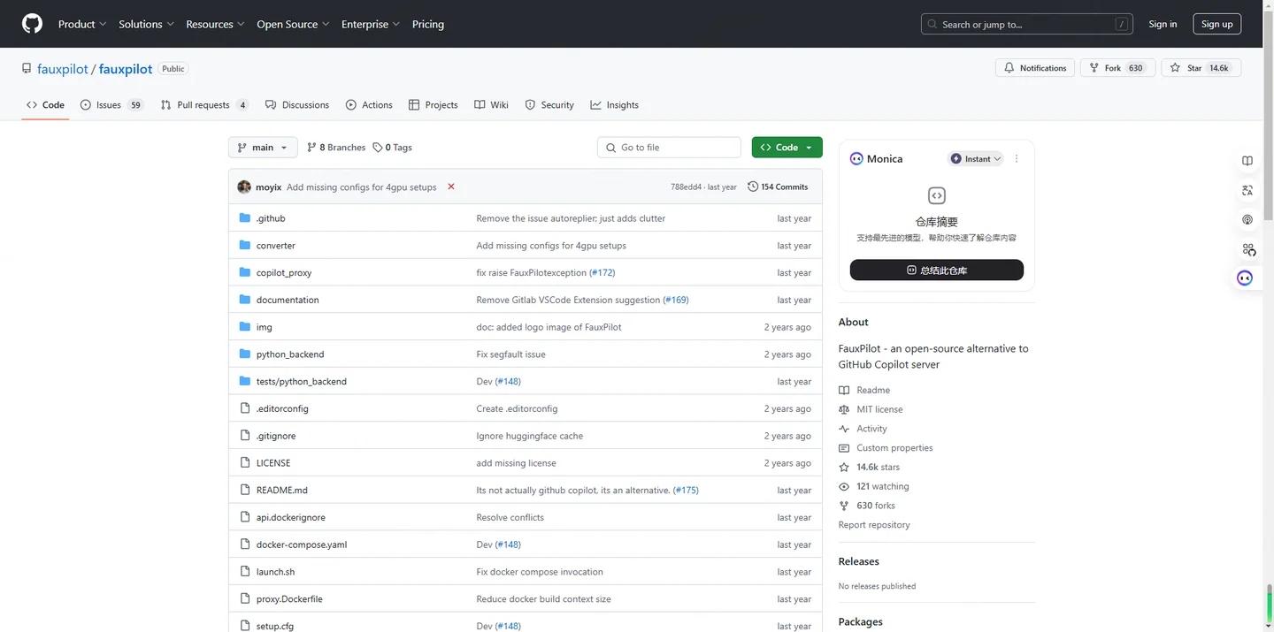The image size is (1274, 632).
Task: Open the main branch selector dropdown
Action: coord(263,148)
